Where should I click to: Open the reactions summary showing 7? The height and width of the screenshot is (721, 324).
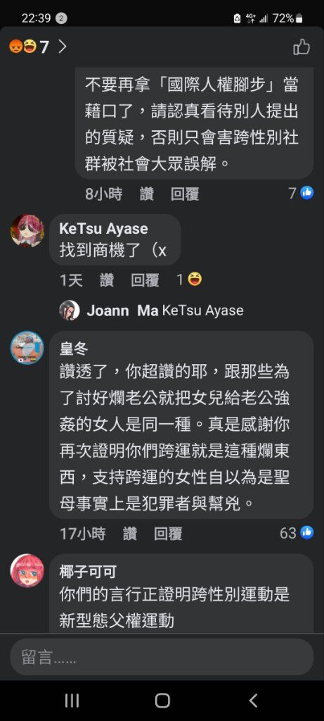point(28,47)
